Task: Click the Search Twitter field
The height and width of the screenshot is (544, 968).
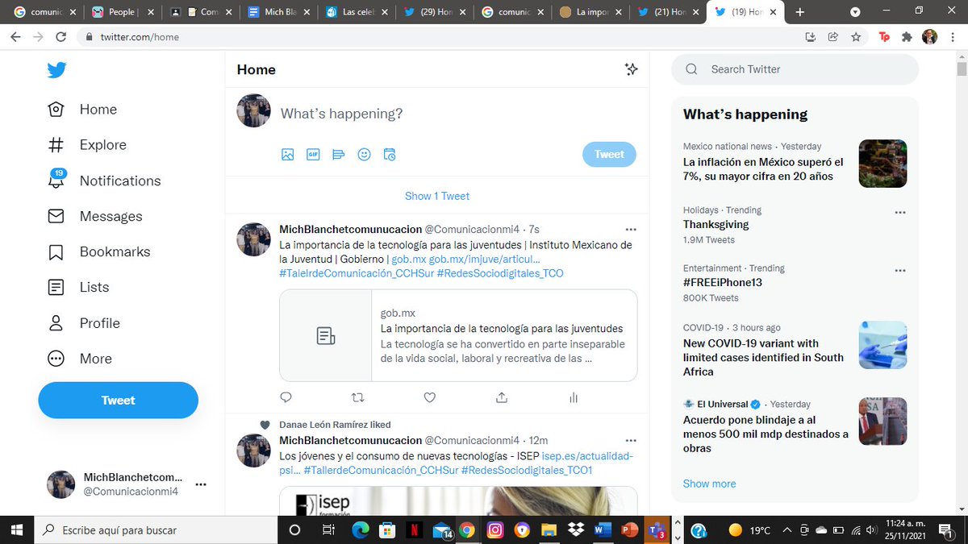Action: coord(795,69)
